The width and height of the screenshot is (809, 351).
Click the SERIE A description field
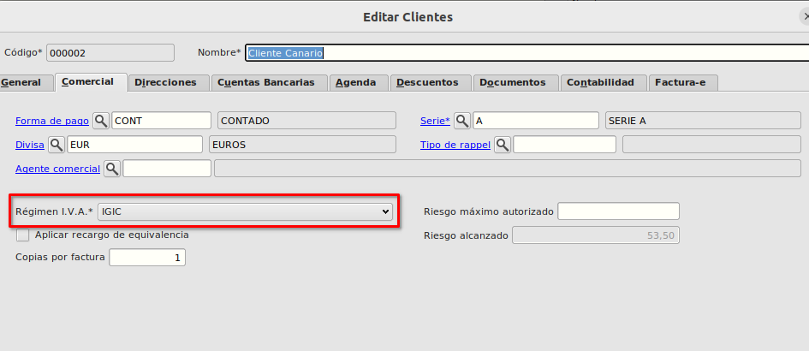pos(703,120)
